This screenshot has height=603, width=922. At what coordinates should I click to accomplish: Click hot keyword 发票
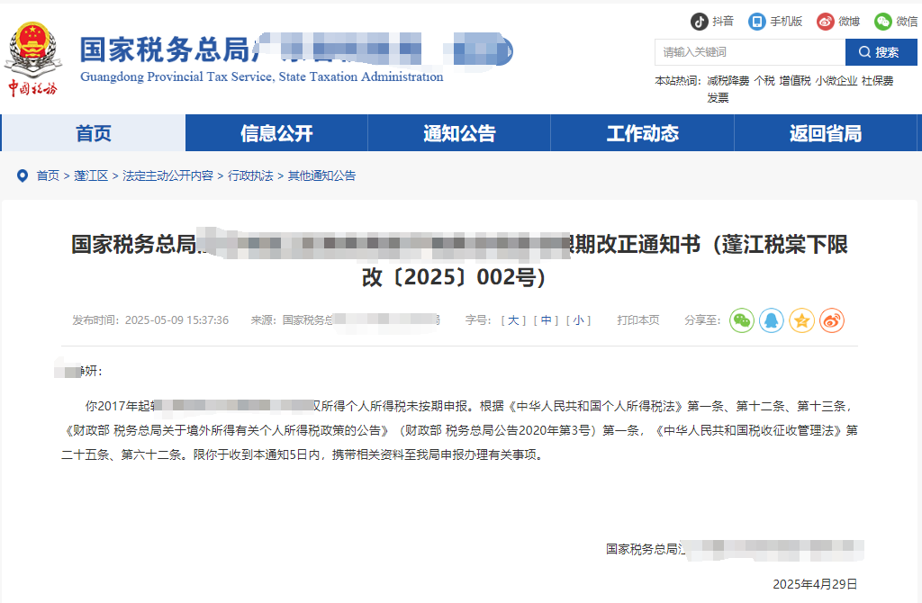click(718, 97)
